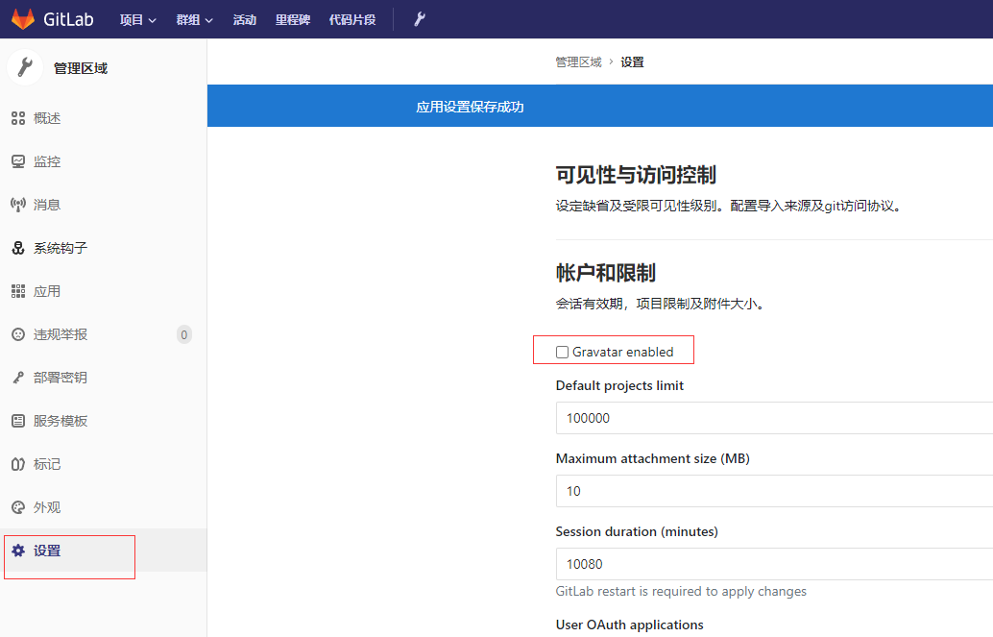Focus the Session duration minutes input
The height and width of the screenshot is (637, 993).
(x=774, y=563)
